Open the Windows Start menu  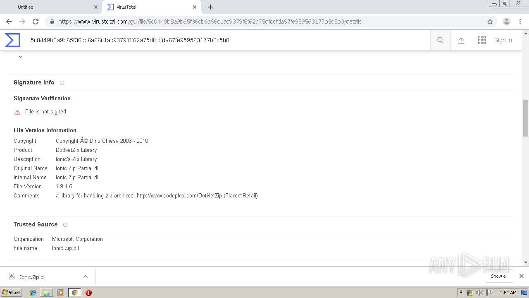tap(12, 293)
